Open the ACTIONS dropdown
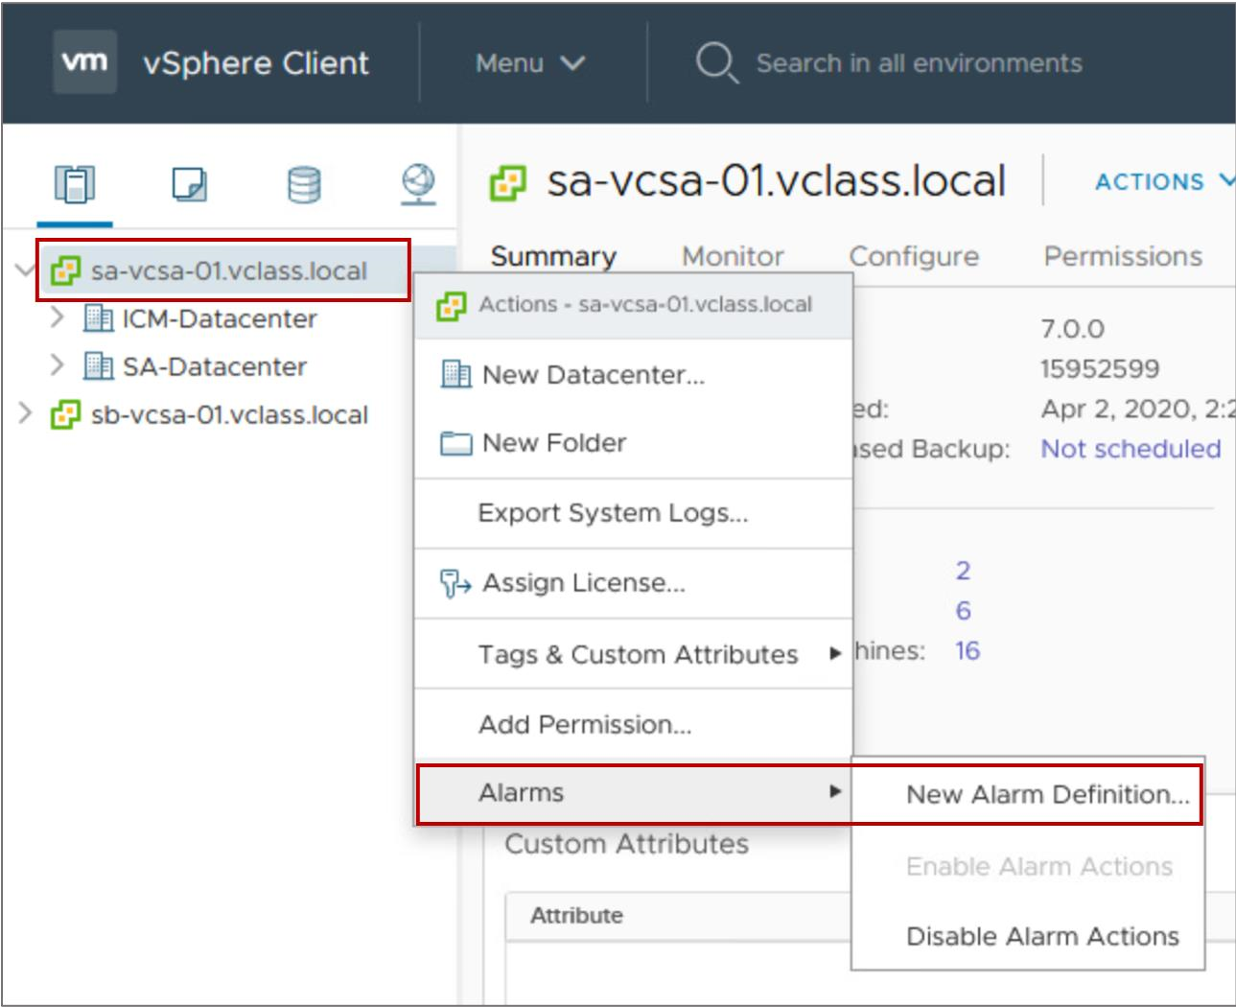 tap(1164, 181)
